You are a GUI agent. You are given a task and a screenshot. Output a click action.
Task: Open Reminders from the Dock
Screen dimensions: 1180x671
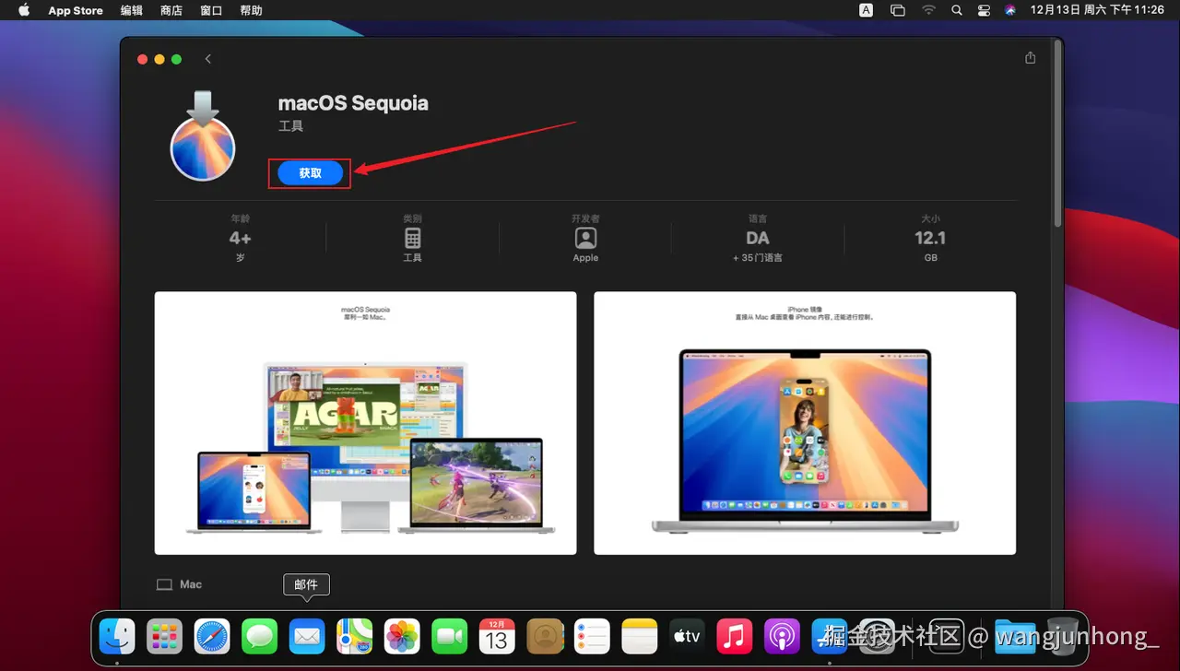point(592,636)
